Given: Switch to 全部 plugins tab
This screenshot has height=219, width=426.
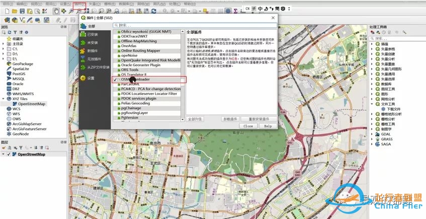Looking at the screenshot, I should coord(95,26).
